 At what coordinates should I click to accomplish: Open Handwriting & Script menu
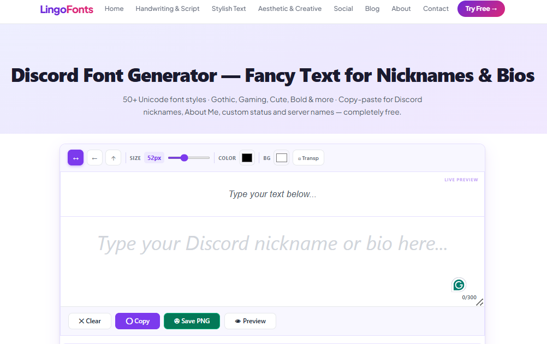pyautogui.click(x=168, y=9)
